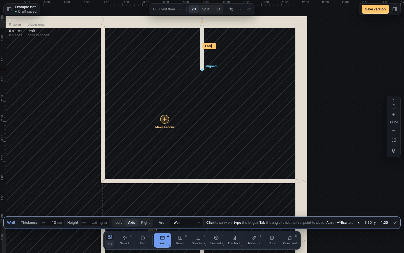Open the Elements tool

pyautogui.click(x=216, y=240)
